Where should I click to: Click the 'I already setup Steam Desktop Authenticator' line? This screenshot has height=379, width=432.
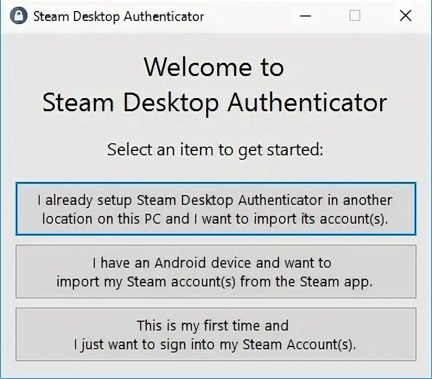[215, 201]
